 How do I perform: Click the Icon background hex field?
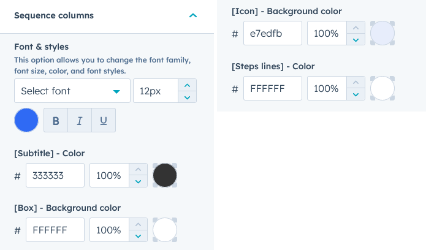(x=273, y=33)
